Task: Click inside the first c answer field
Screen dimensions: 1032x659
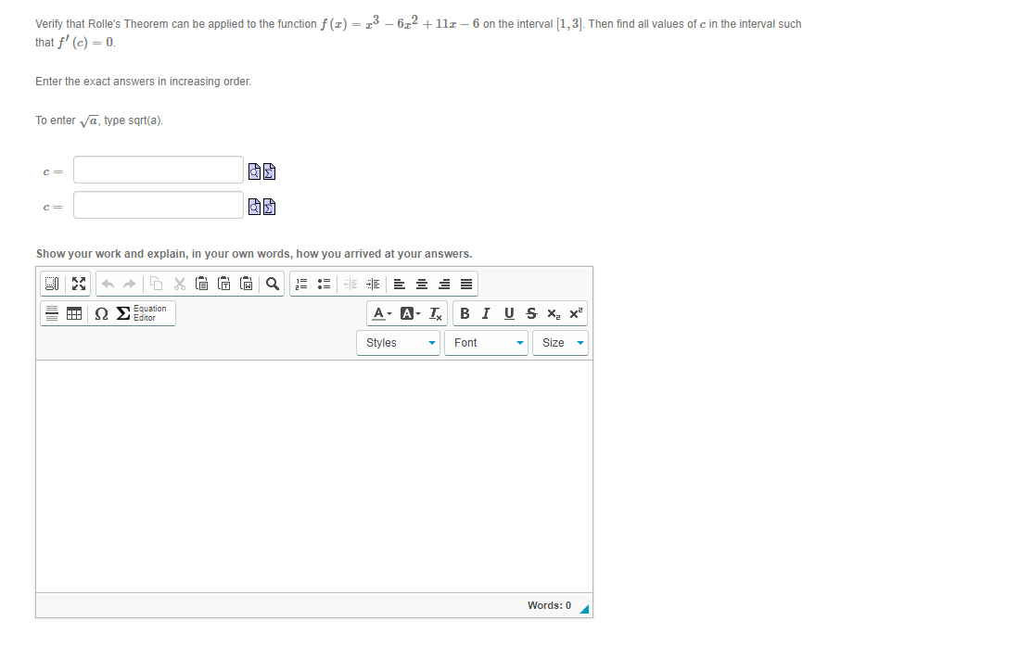Action: [158, 171]
